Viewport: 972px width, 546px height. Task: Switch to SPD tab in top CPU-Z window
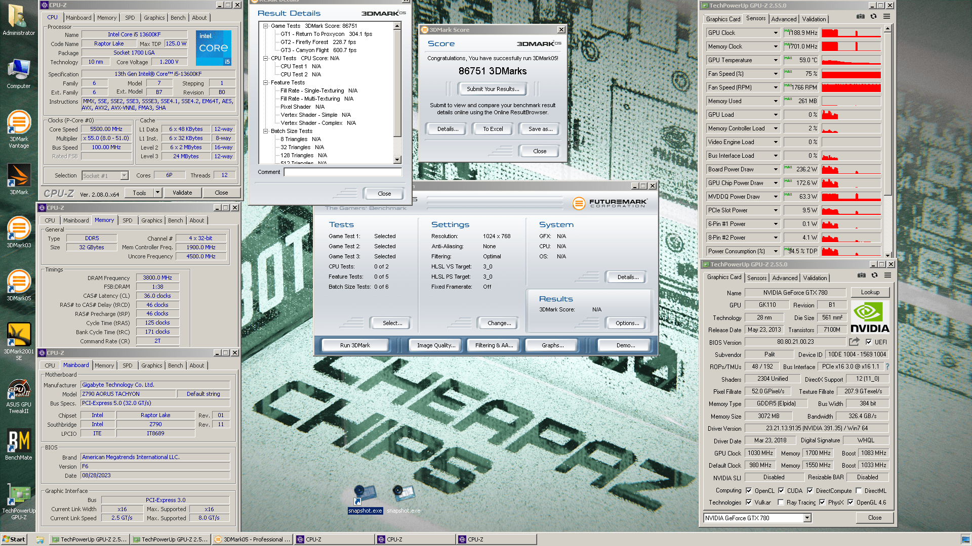click(130, 18)
